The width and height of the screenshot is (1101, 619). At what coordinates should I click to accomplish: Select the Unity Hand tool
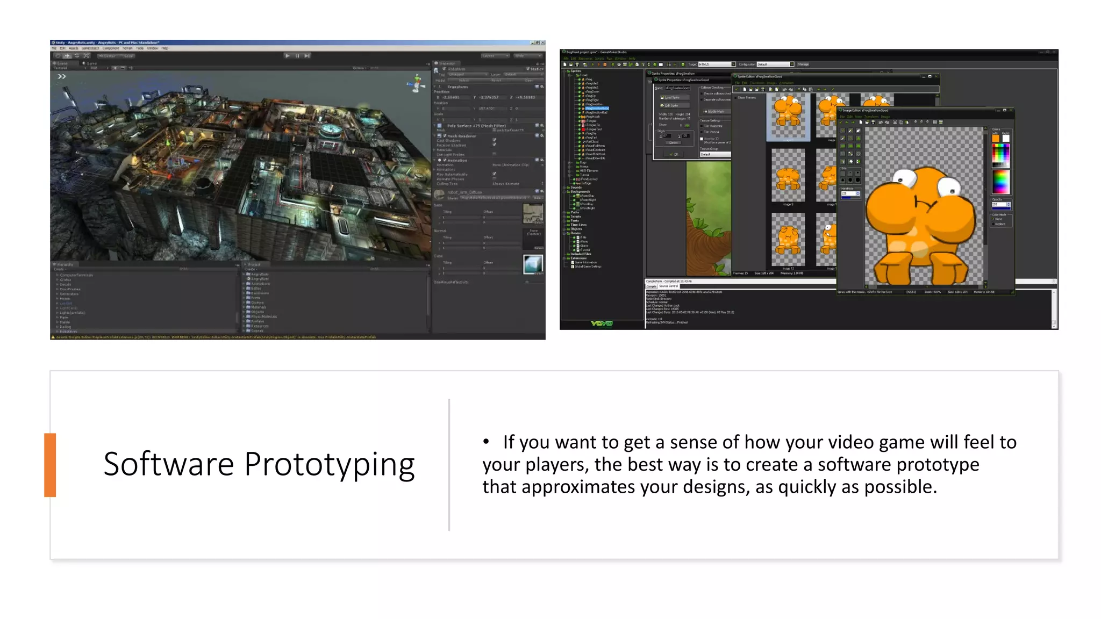[x=58, y=55]
